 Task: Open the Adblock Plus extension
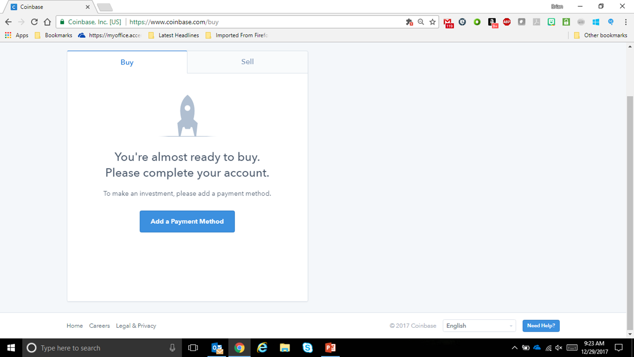tap(507, 22)
